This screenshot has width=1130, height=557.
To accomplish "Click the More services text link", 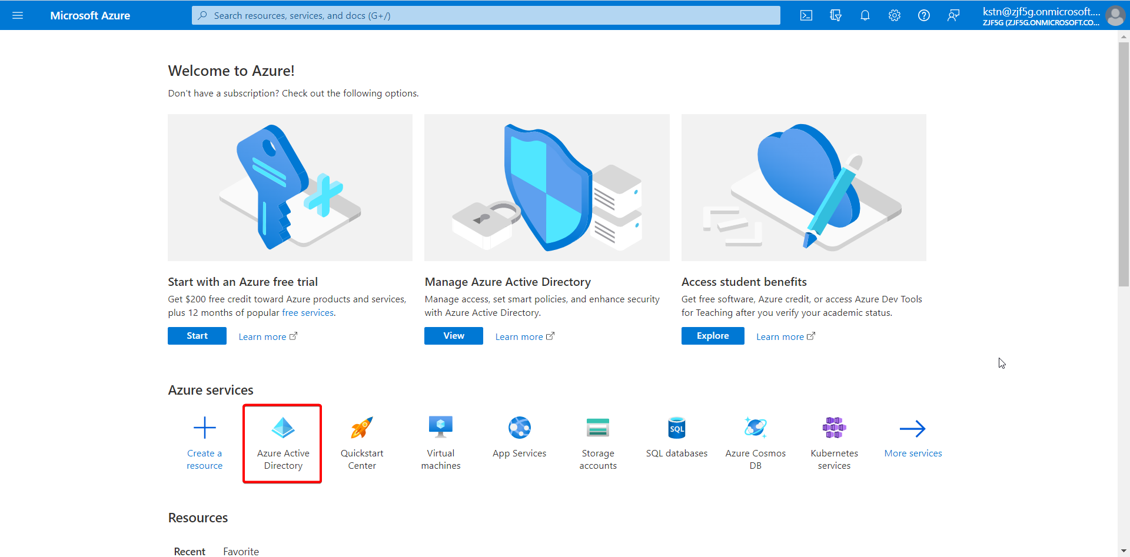I will [x=913, y=453].
